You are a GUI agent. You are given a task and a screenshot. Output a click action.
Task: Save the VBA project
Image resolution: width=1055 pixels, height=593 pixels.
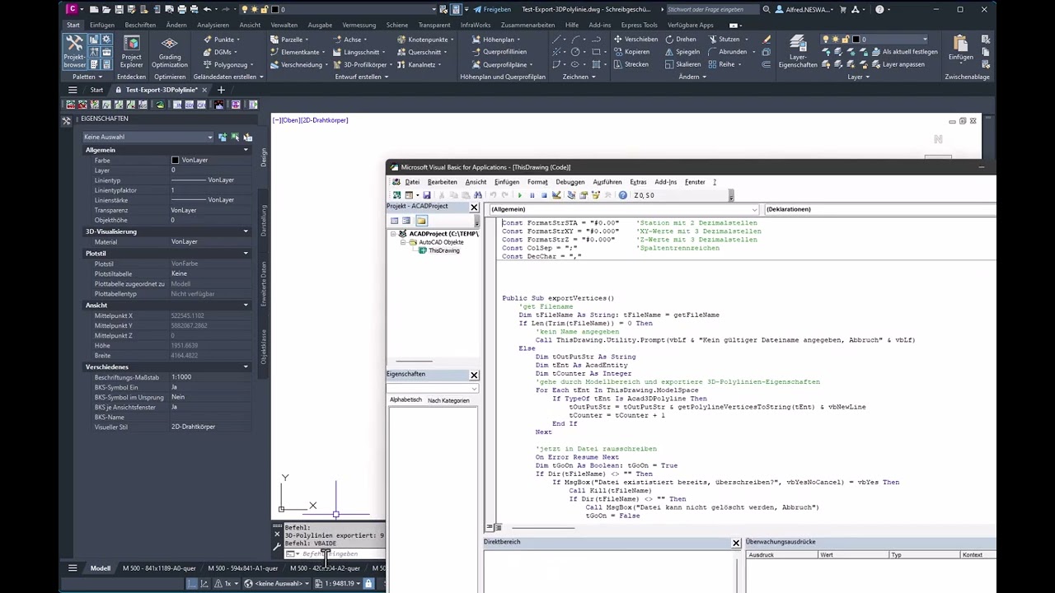[426, 195]
